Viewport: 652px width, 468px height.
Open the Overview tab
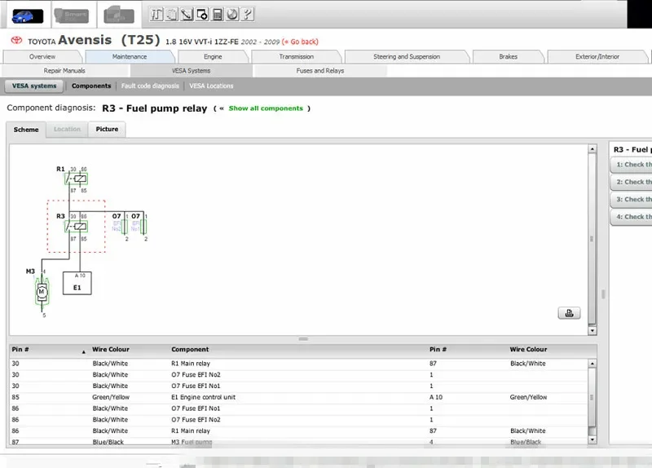click(42, 56)
